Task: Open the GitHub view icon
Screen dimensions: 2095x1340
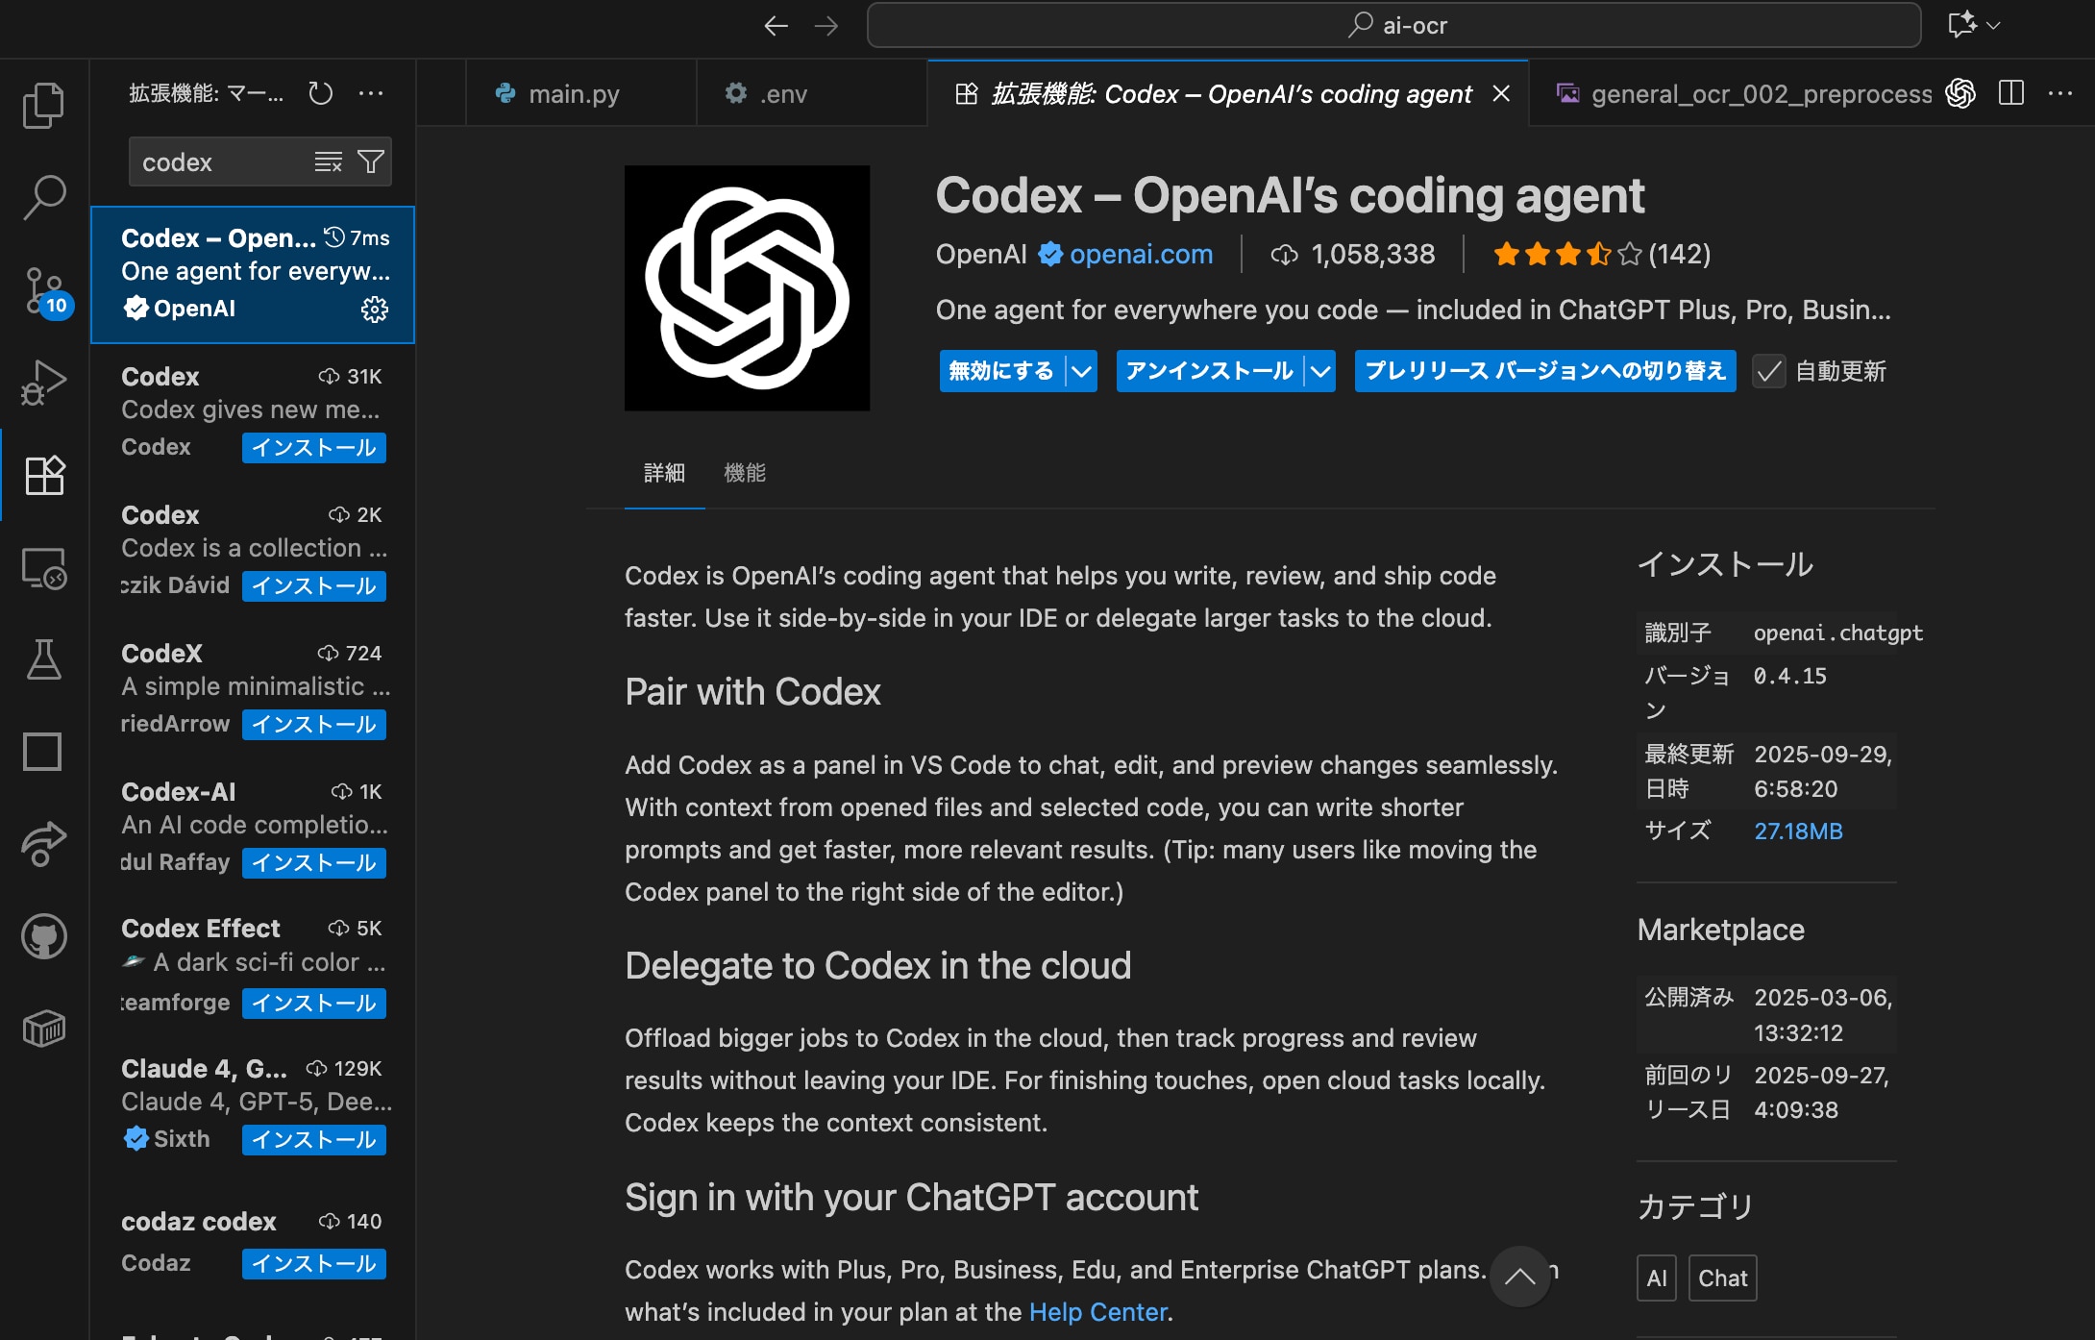Action: pyautogui.click(x=43, y=936)
